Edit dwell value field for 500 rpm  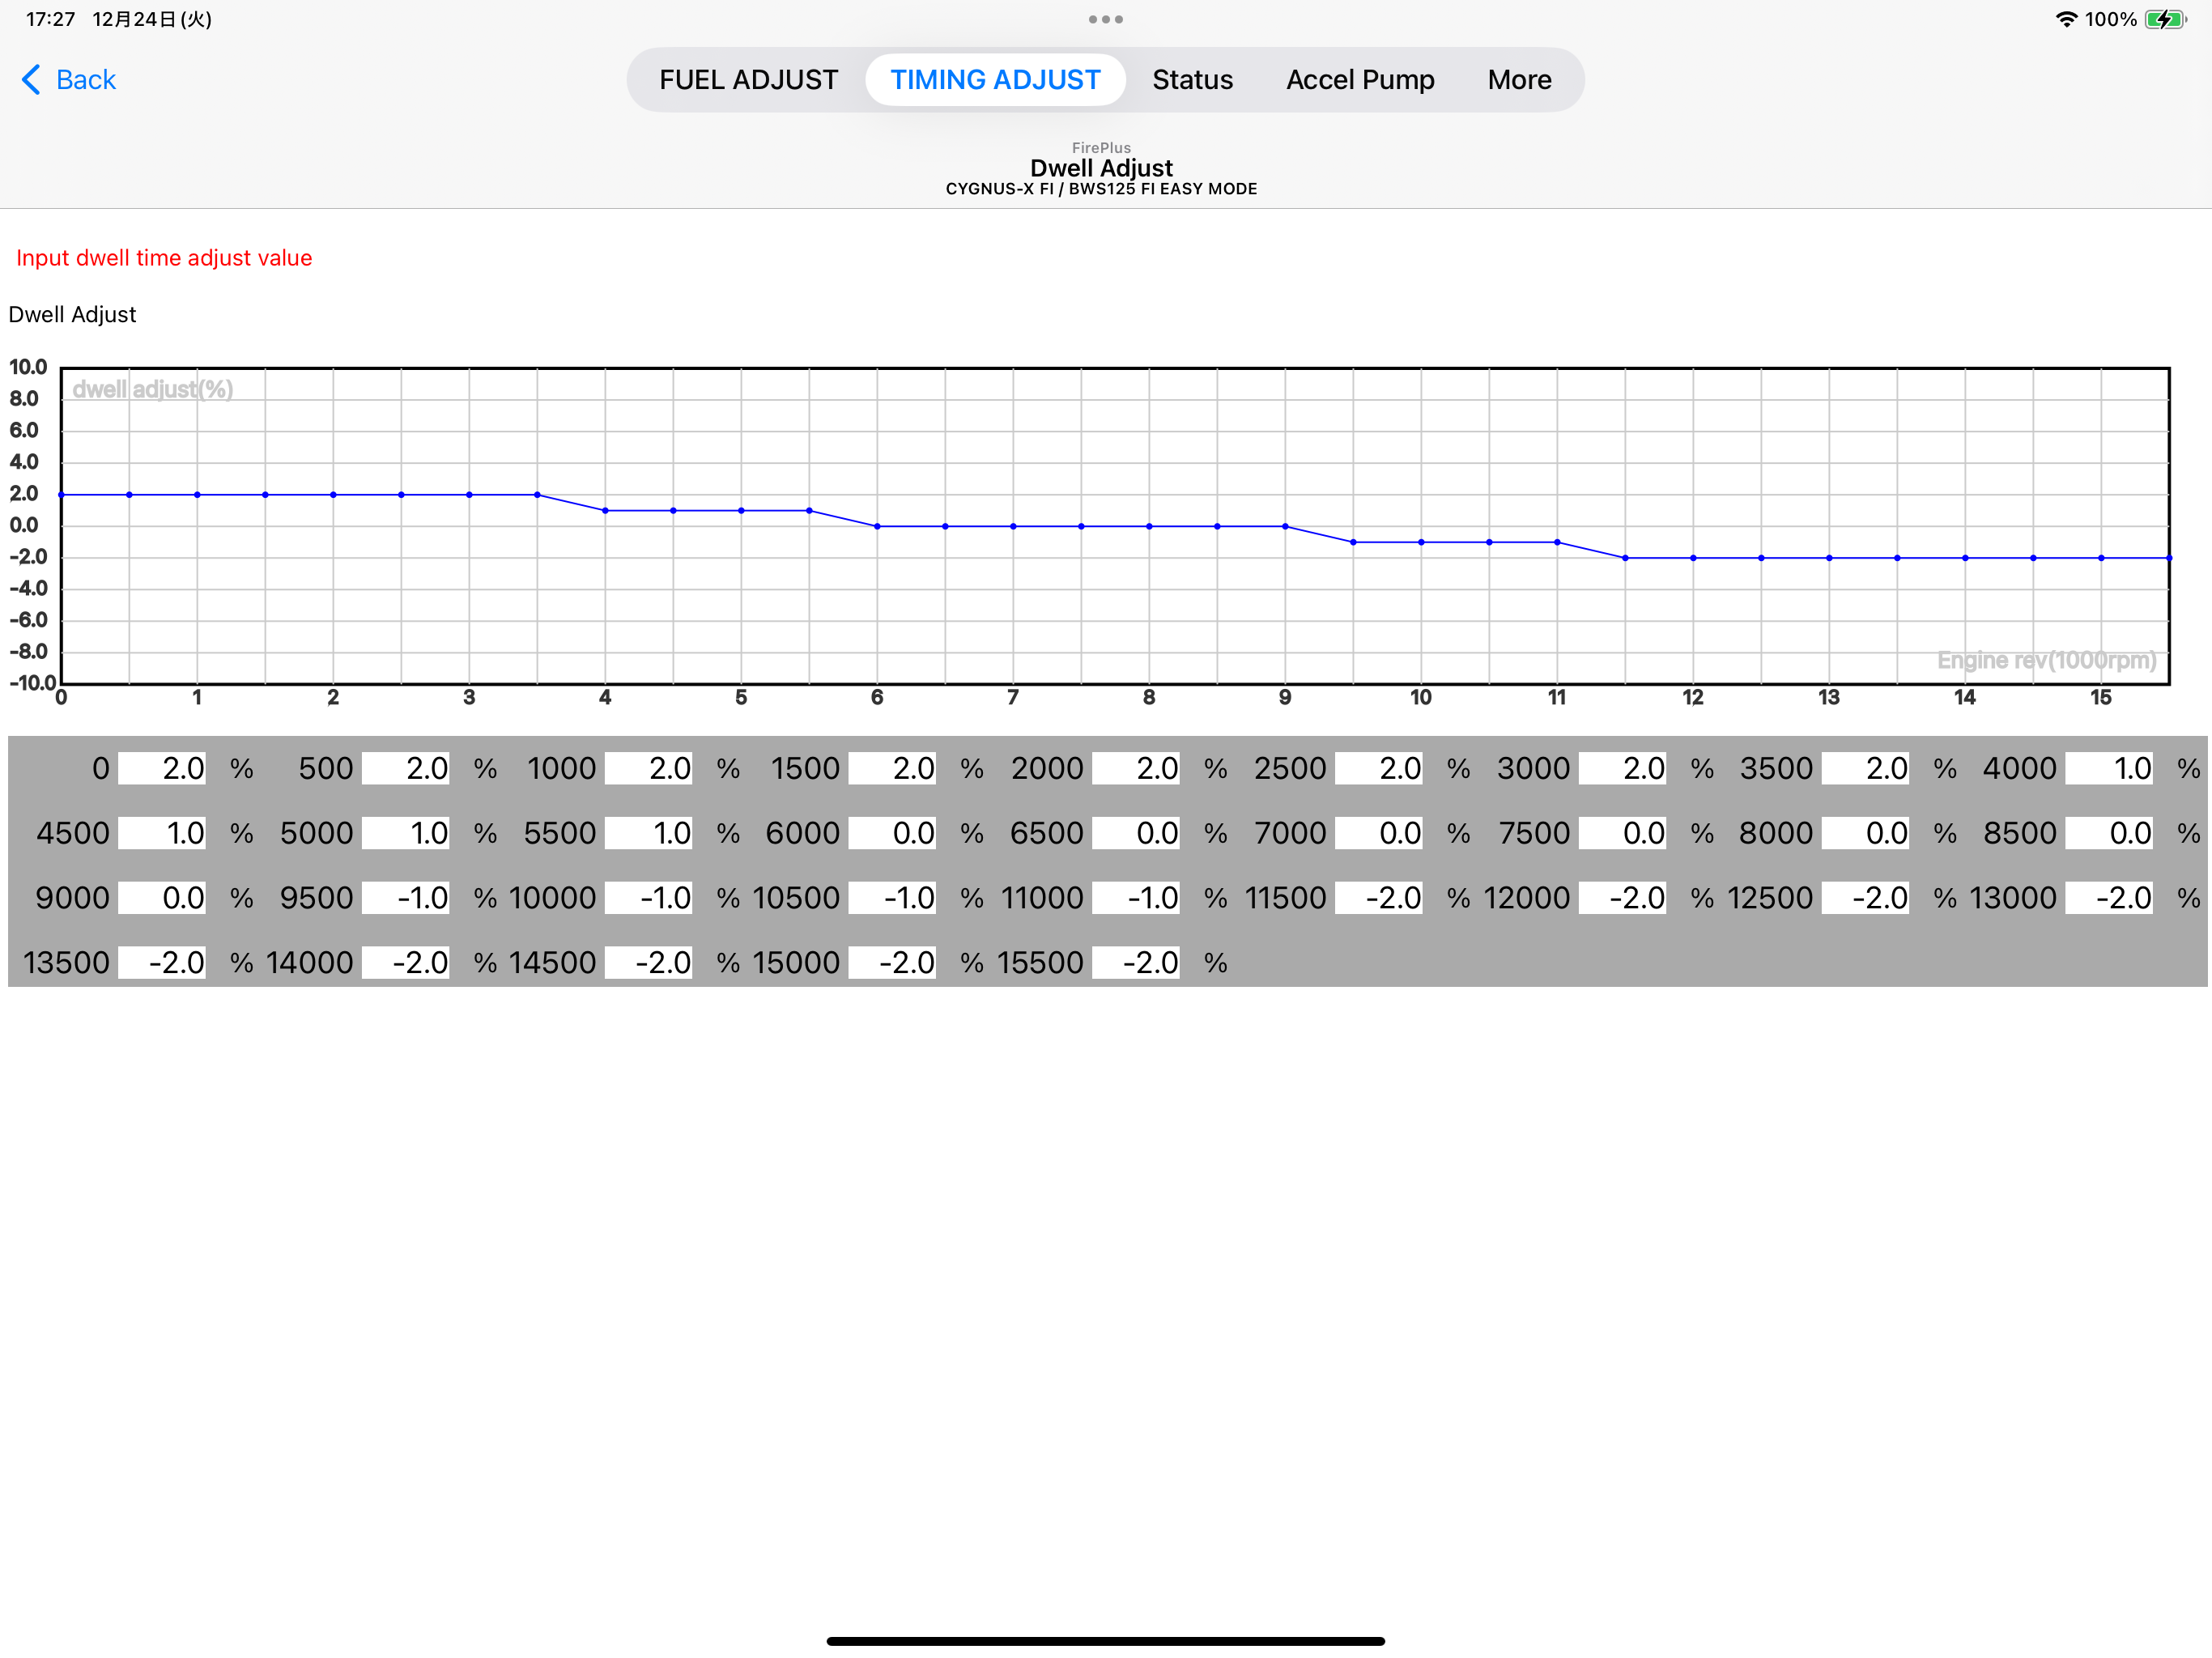(405, 768)
